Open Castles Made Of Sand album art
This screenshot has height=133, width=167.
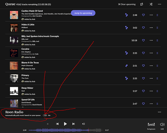(x=14, y=15)
